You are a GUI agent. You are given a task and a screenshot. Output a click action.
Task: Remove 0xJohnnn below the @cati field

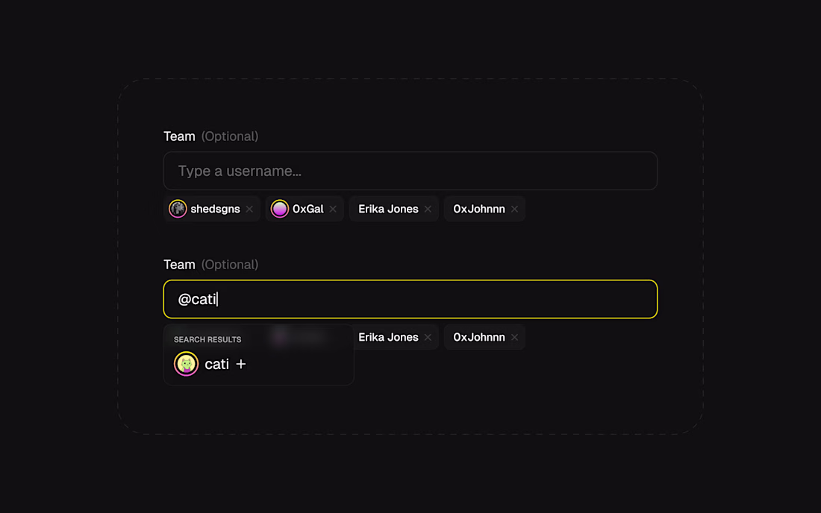[x=514, y=338]
